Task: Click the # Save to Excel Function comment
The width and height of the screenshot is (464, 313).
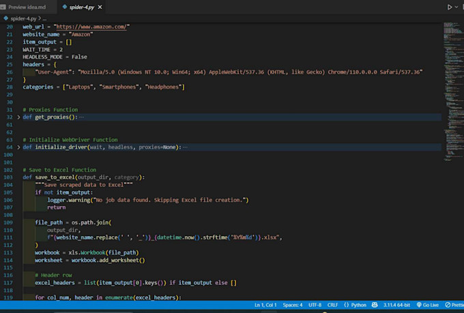Action: tap(59, 170)
